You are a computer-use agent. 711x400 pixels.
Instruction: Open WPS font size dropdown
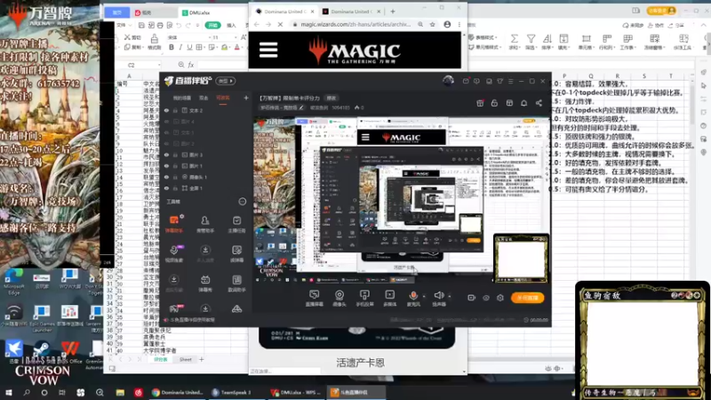(236, 37)
